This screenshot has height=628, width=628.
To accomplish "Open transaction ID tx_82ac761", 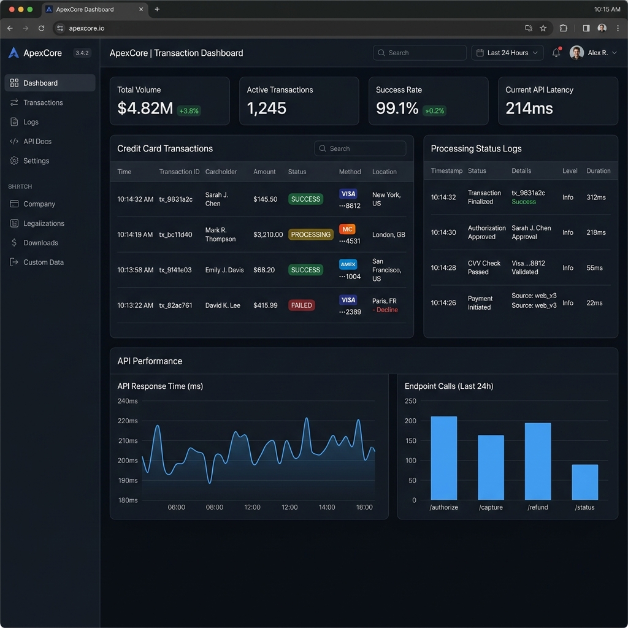I will click(x=175, y=305).
